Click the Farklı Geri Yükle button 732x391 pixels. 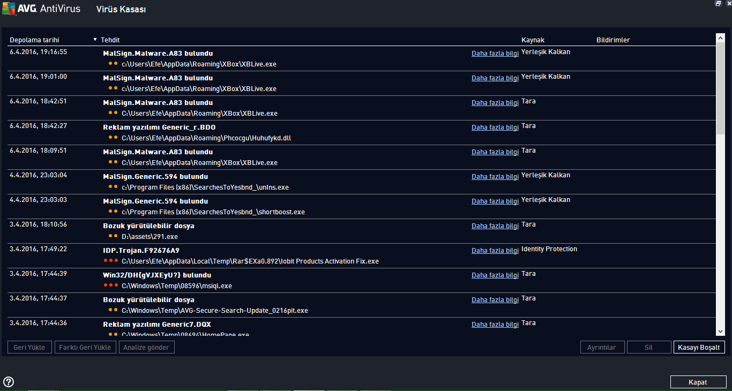pyautogui.click(x=85, y=347)
